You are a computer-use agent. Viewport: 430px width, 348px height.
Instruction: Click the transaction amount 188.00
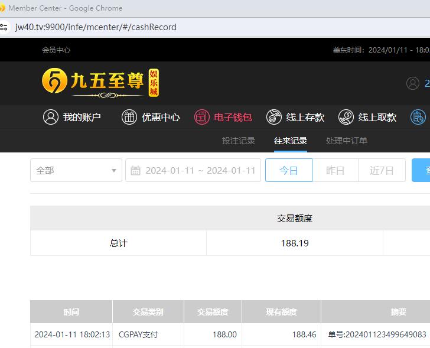[x=224, y=334]
